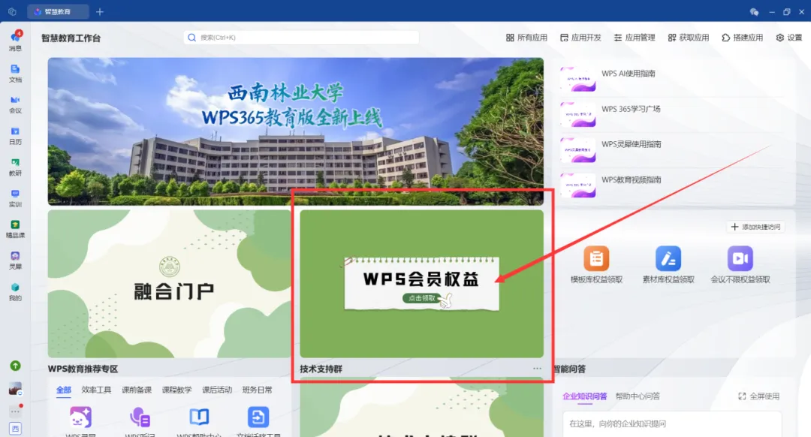Open the WPS教育视频指南 link

click(x=632, y=180)
